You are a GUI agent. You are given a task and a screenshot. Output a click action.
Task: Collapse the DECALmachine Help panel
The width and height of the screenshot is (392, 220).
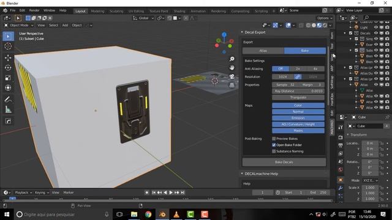[242, 174]
